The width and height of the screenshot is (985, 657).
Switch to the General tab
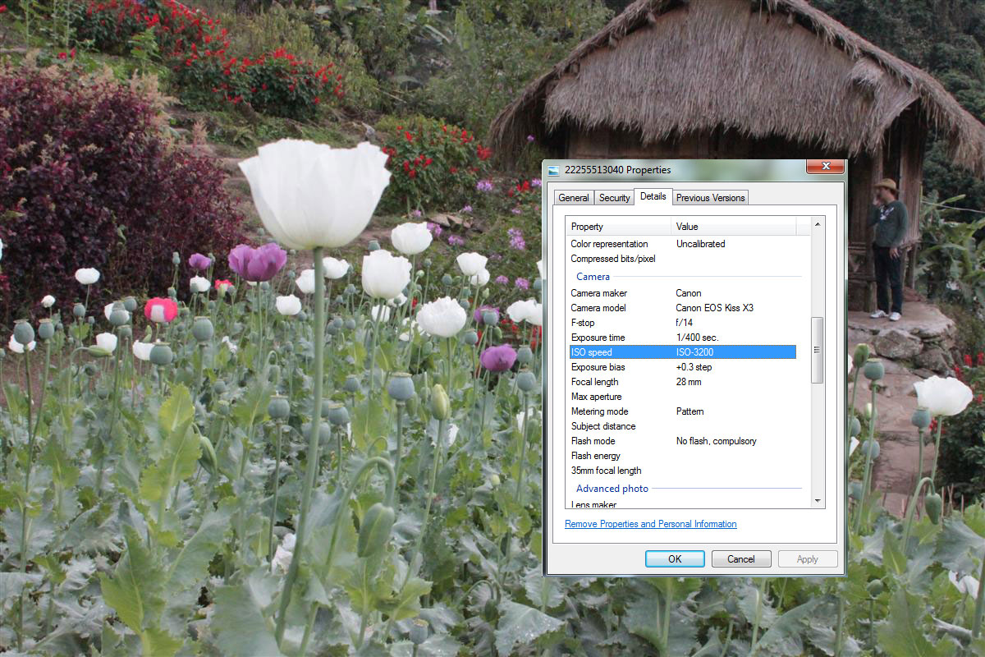[573, 198]
